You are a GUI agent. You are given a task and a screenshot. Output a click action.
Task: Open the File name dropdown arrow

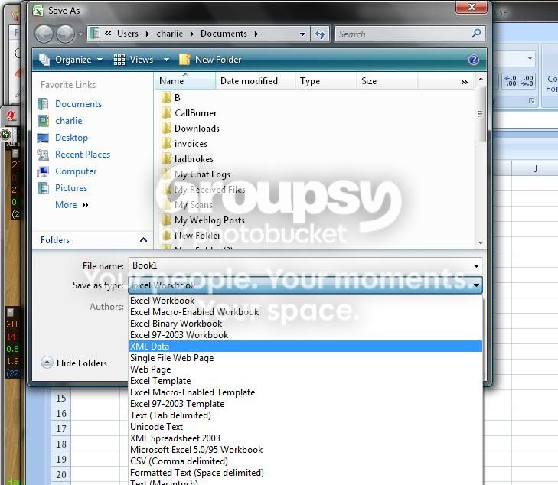click(476, 266)
